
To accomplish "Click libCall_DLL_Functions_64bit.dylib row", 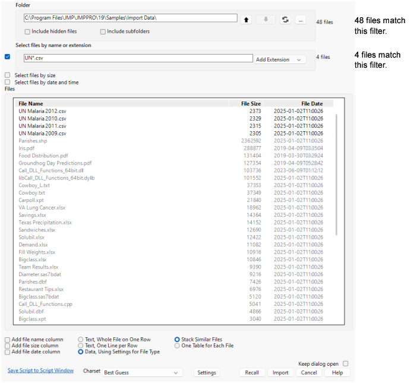I will click(171, 178).
